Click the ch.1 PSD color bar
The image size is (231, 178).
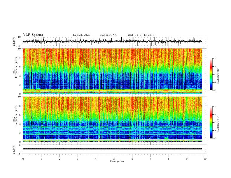(211, 74)
